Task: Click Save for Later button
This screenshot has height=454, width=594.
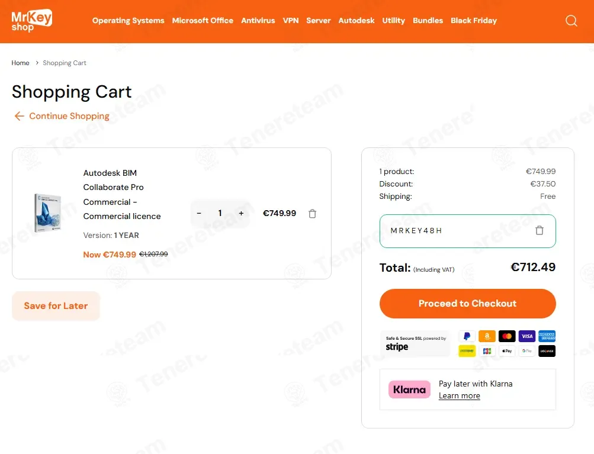Action: (x=56, y=306)
